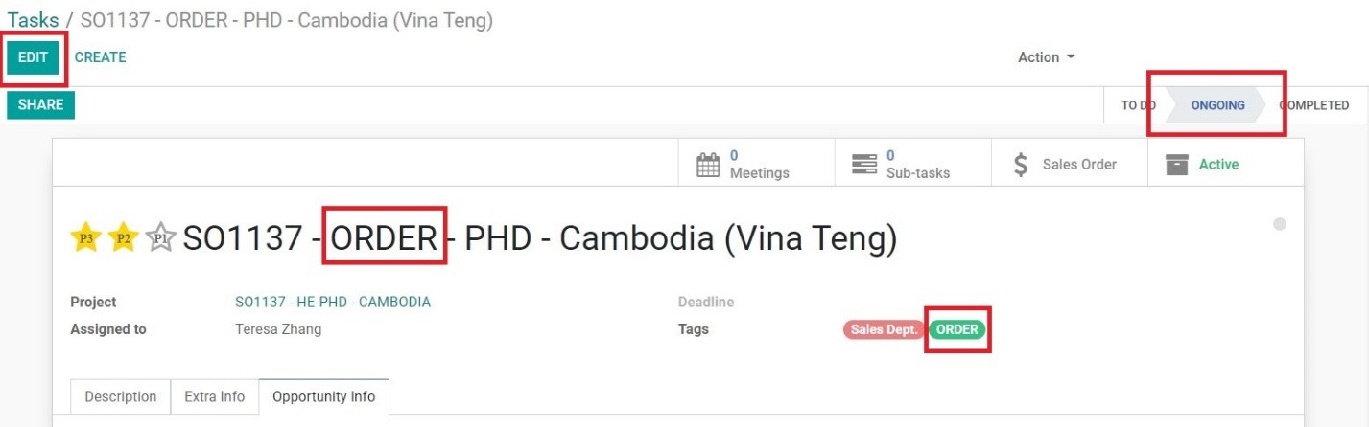
Task: Select the Opportunity Info tab
Action: click(x=323, y=396)
